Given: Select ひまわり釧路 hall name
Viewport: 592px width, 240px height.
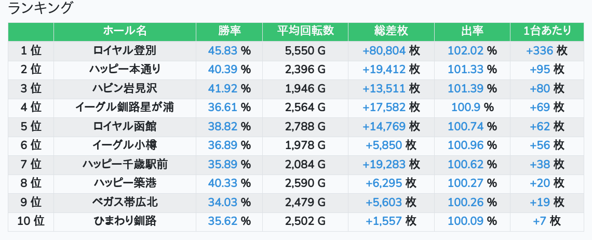Looking at the screenshot, I should click(125, 221).
